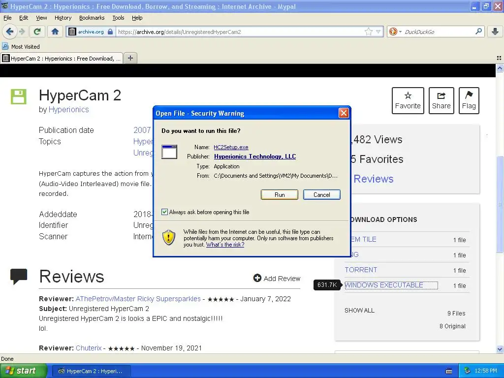Viewport: 504px width, 378px height.
Task: Select the HyperCam 2 browser tab
Action: pyautogui.click(x=62, y=59)
